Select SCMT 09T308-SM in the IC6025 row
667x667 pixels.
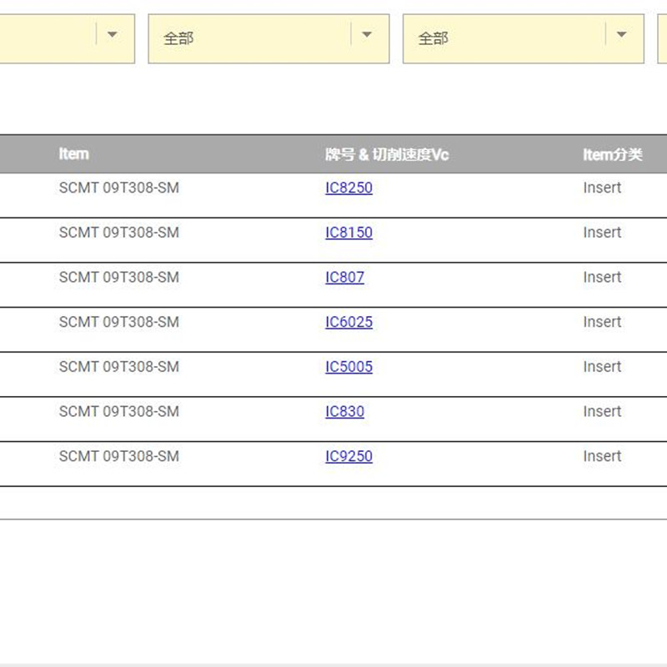(x=118, y=323)
